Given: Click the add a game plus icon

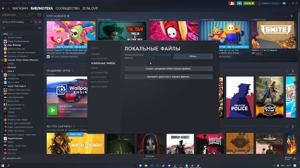Looking at the screenshot, I should [x=4, y=159].
